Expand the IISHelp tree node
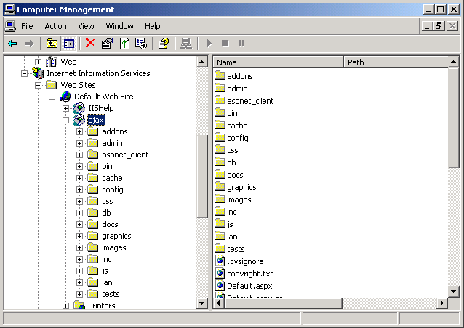 [65, 108]
